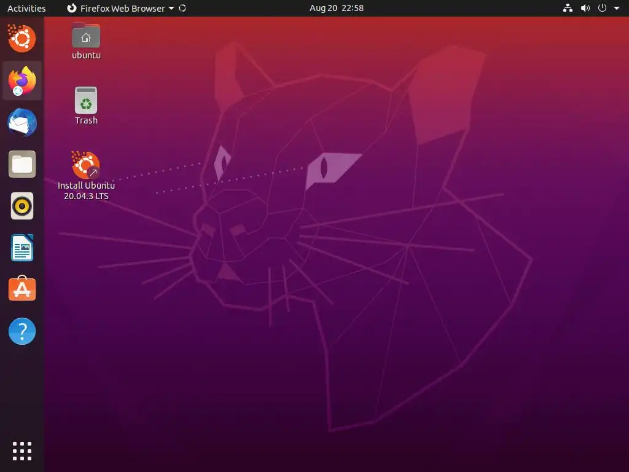Click the volume speaker icon
Screen dimensions: 629x472
(x=585, y=8)
